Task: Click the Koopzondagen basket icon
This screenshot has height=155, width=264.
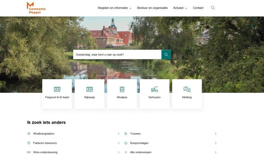Action: coord(126,143)
